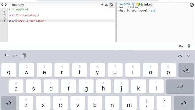Click the #!/bin/python3 shebang line
Viewport: 195px width, 110px height.
pyautogui.click(x=18, y=9)
